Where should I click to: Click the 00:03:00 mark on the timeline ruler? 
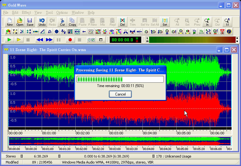pos(116,133)
